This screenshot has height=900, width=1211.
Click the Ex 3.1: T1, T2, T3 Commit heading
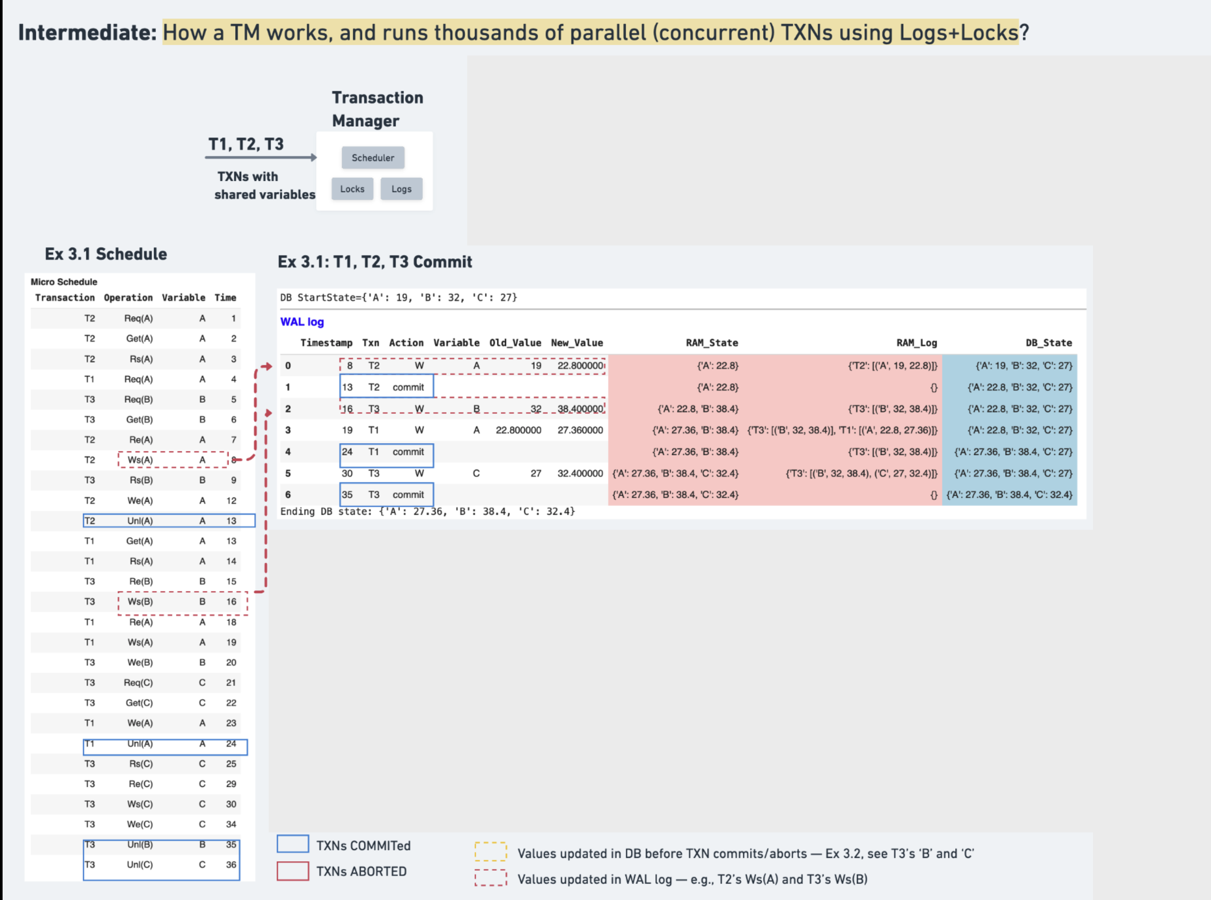pyautogui.click(x=376, y=262)
